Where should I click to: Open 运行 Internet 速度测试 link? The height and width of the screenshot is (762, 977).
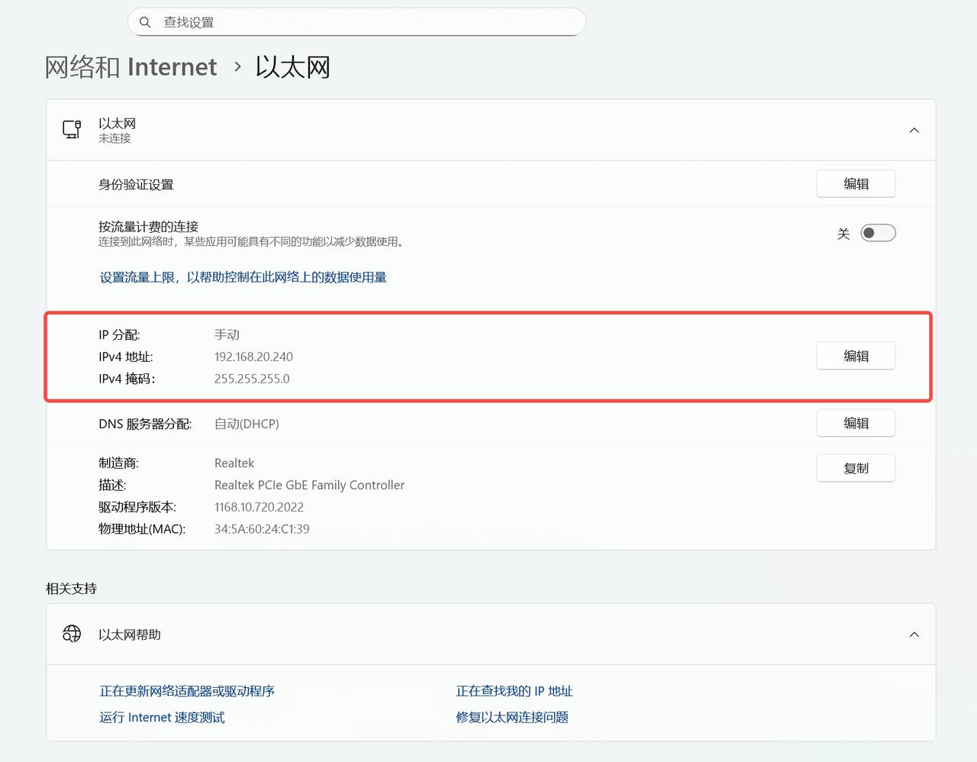[x=162, y=717]
